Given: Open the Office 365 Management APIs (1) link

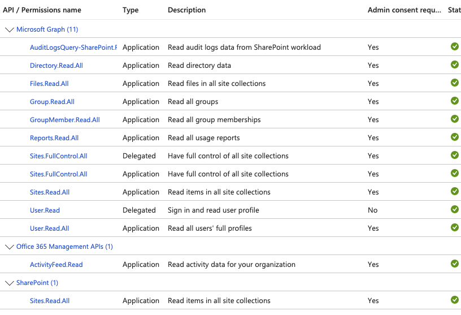Looking at the screenshot, I should pos(64,247).
